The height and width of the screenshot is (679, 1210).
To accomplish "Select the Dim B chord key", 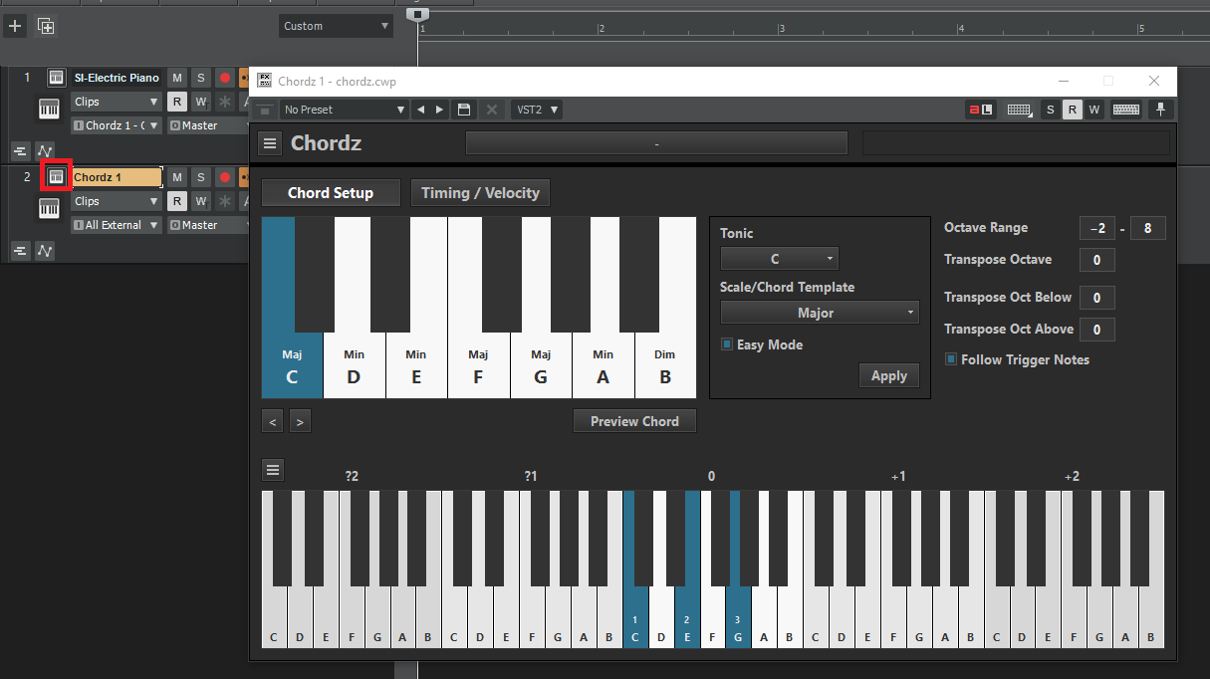I will tap(665, 366).
